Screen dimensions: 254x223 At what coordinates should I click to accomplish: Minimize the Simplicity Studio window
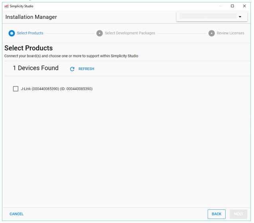220,6
